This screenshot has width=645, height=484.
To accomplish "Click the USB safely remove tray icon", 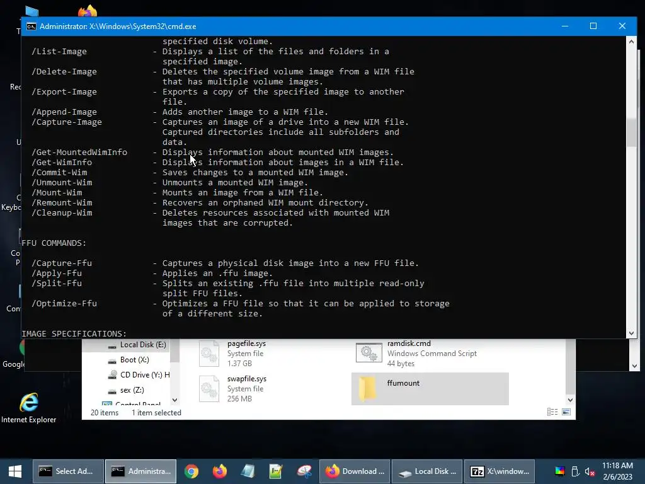I will pyautogui.click(x=575, y=471).
